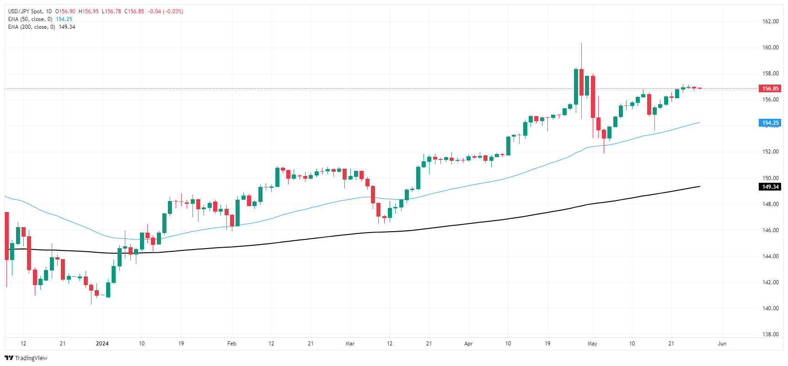Click the Apr label on time axis

point(468,344)
